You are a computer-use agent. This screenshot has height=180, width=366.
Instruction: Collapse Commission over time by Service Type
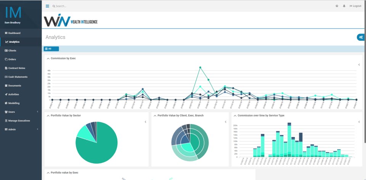coord(235,116)
